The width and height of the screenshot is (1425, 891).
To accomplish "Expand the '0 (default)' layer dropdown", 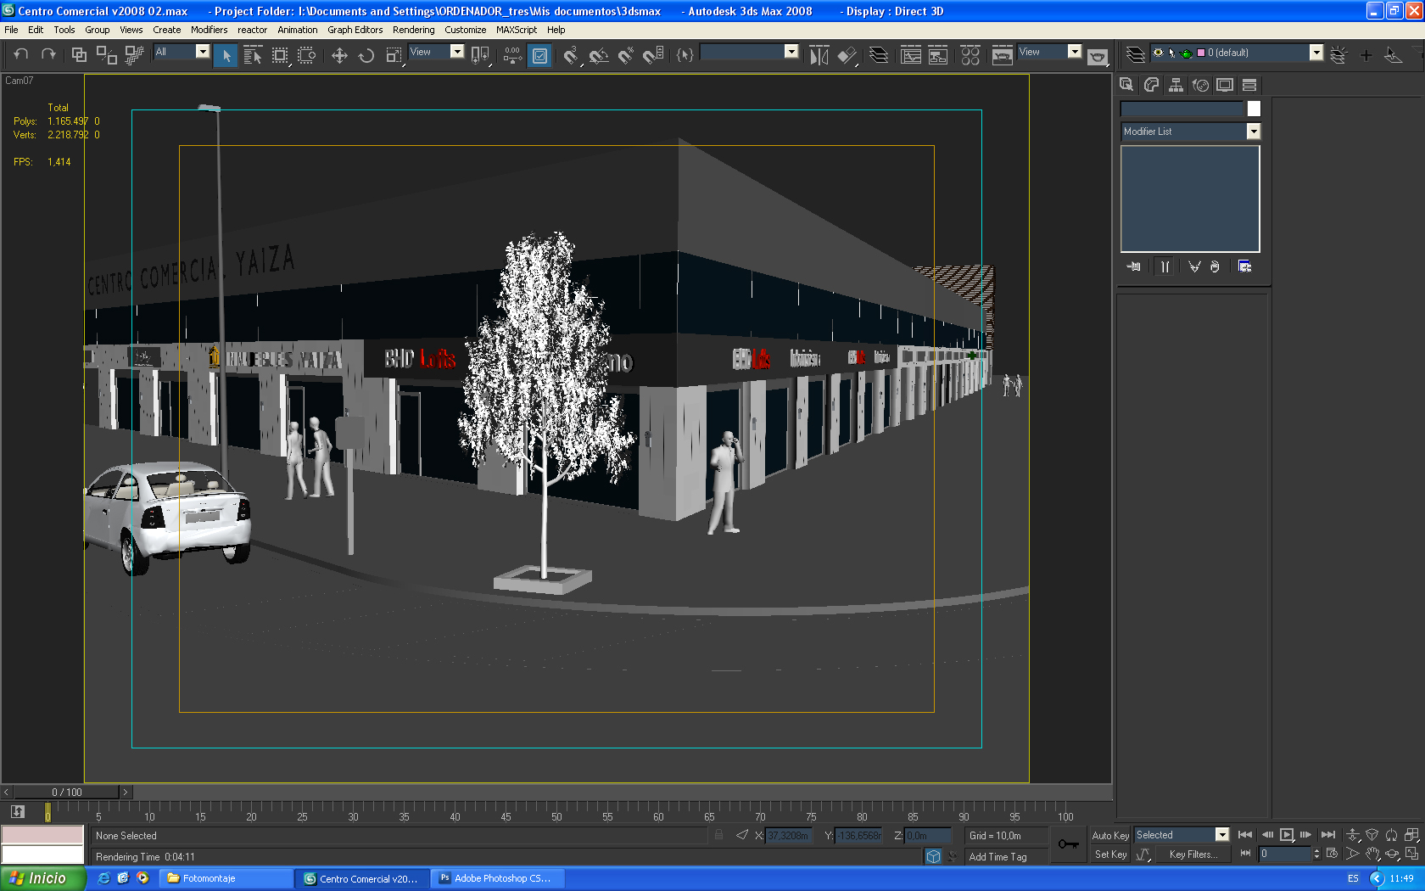I will (x=1316, y=53).
